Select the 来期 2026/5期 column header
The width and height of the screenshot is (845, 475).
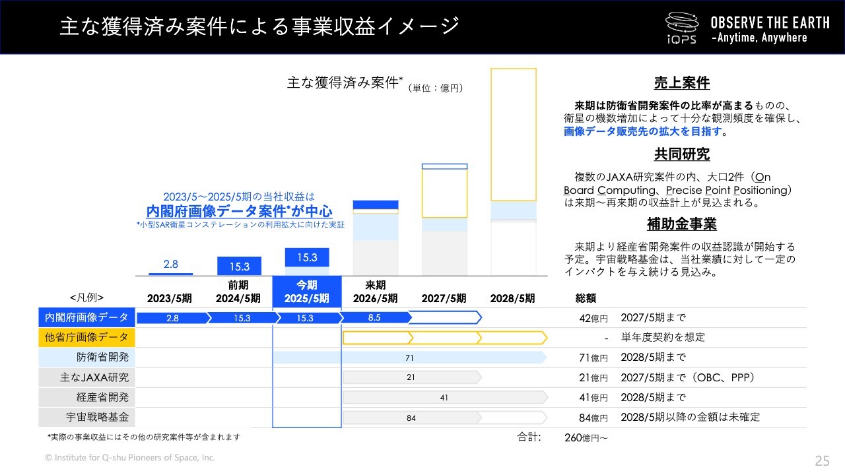pyautogui.click(x=375, y=292)
